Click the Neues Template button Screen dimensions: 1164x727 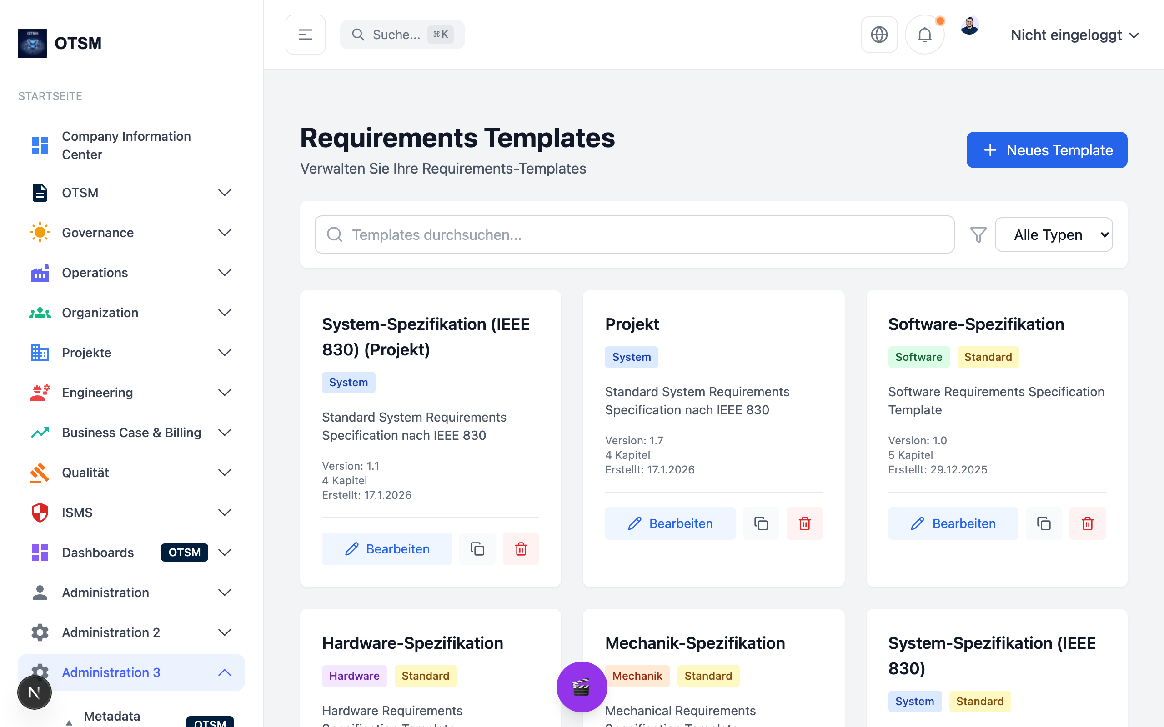point(1047,150)
